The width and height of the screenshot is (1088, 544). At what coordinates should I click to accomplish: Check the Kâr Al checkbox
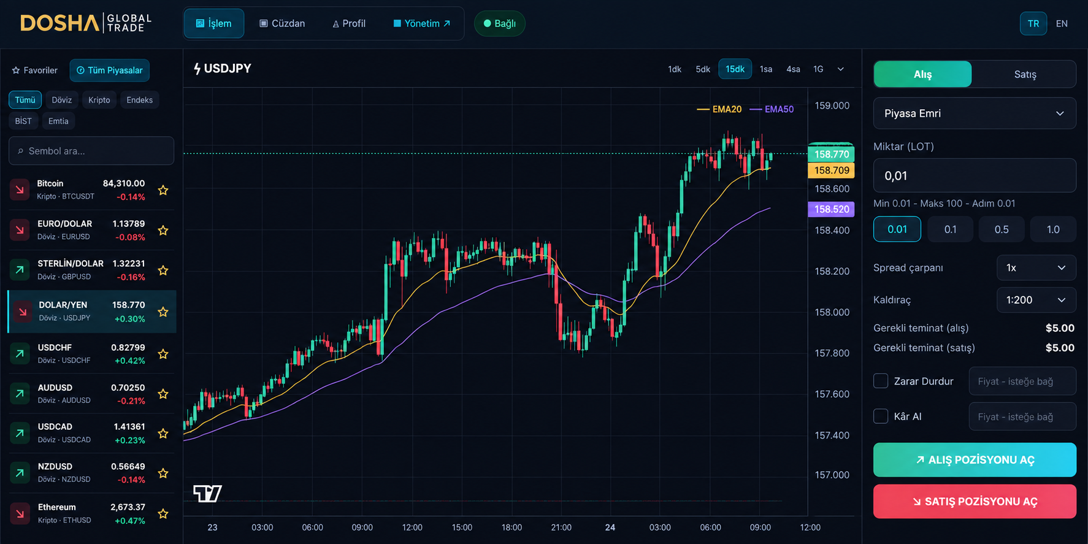(881, 416)
